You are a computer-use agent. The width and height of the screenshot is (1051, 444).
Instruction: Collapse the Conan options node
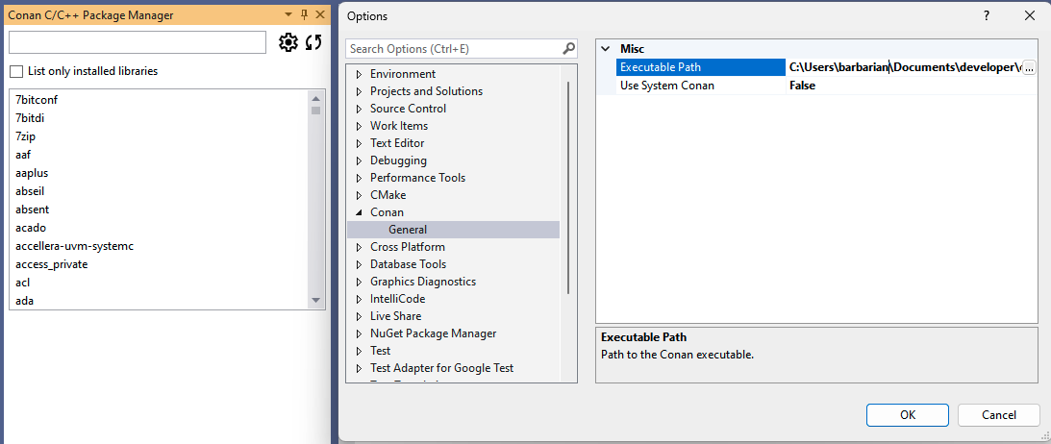(359, 212)
